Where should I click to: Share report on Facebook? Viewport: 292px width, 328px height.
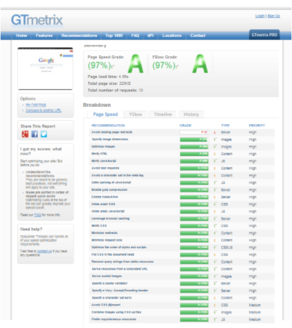(34, 134)
